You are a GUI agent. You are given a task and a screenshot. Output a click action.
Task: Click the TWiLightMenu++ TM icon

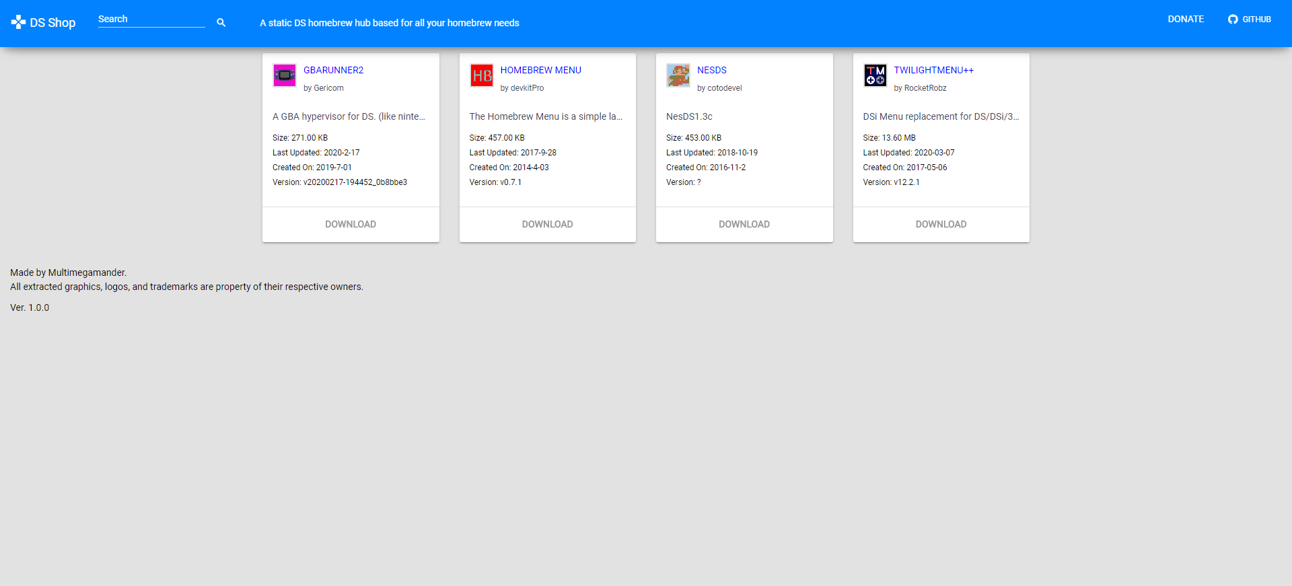875,75
